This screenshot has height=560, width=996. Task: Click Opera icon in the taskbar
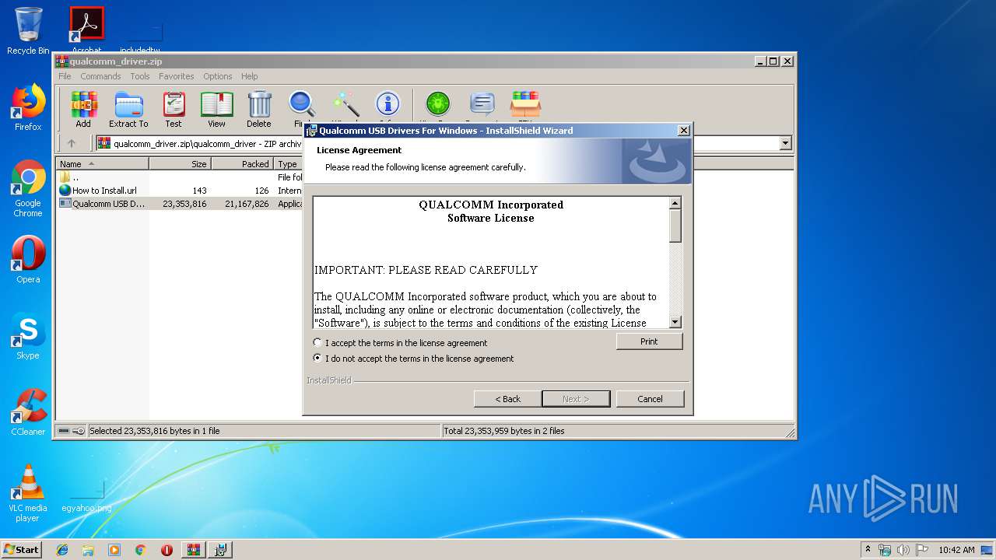[x=167, y=550]
